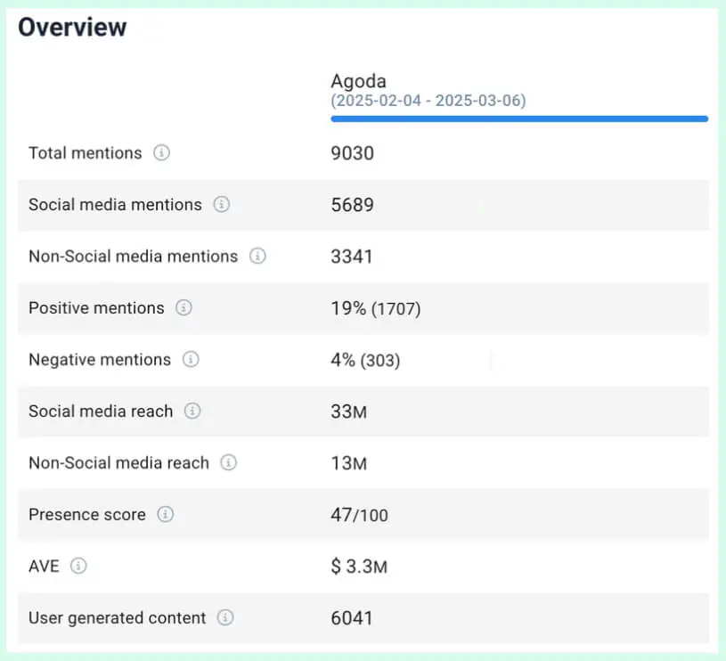Click info icon next to Total mentions
This screenshot has width=726, height=661.
pos(161,152)
